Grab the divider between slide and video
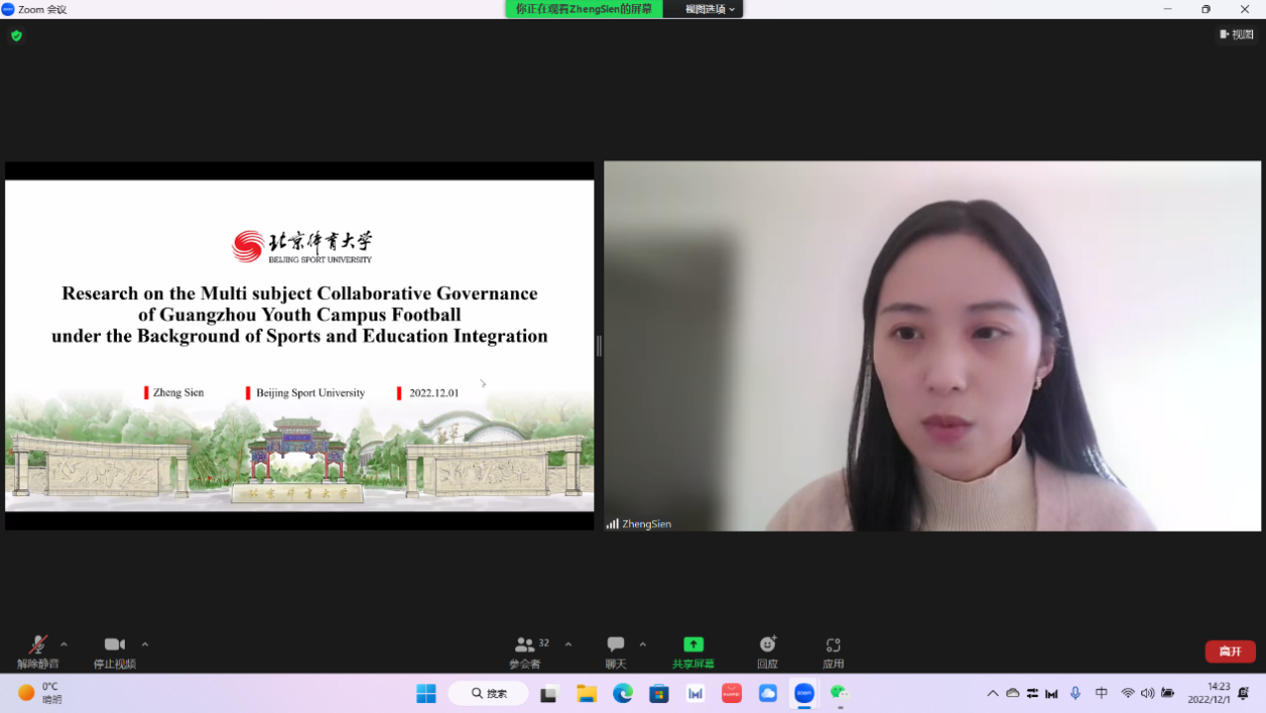The height and width of the screenshot is (713, 1266). tap(598, 346)
